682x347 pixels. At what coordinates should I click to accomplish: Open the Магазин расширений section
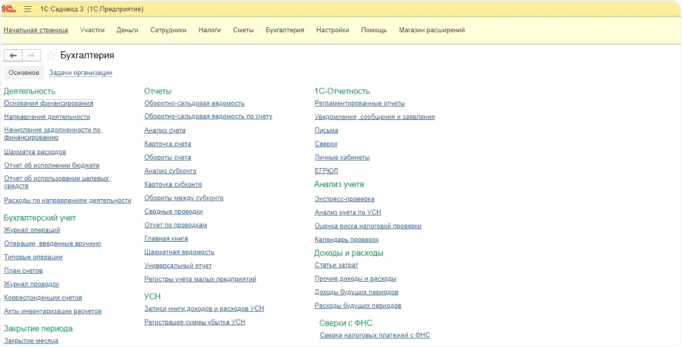tap(432, 30)
